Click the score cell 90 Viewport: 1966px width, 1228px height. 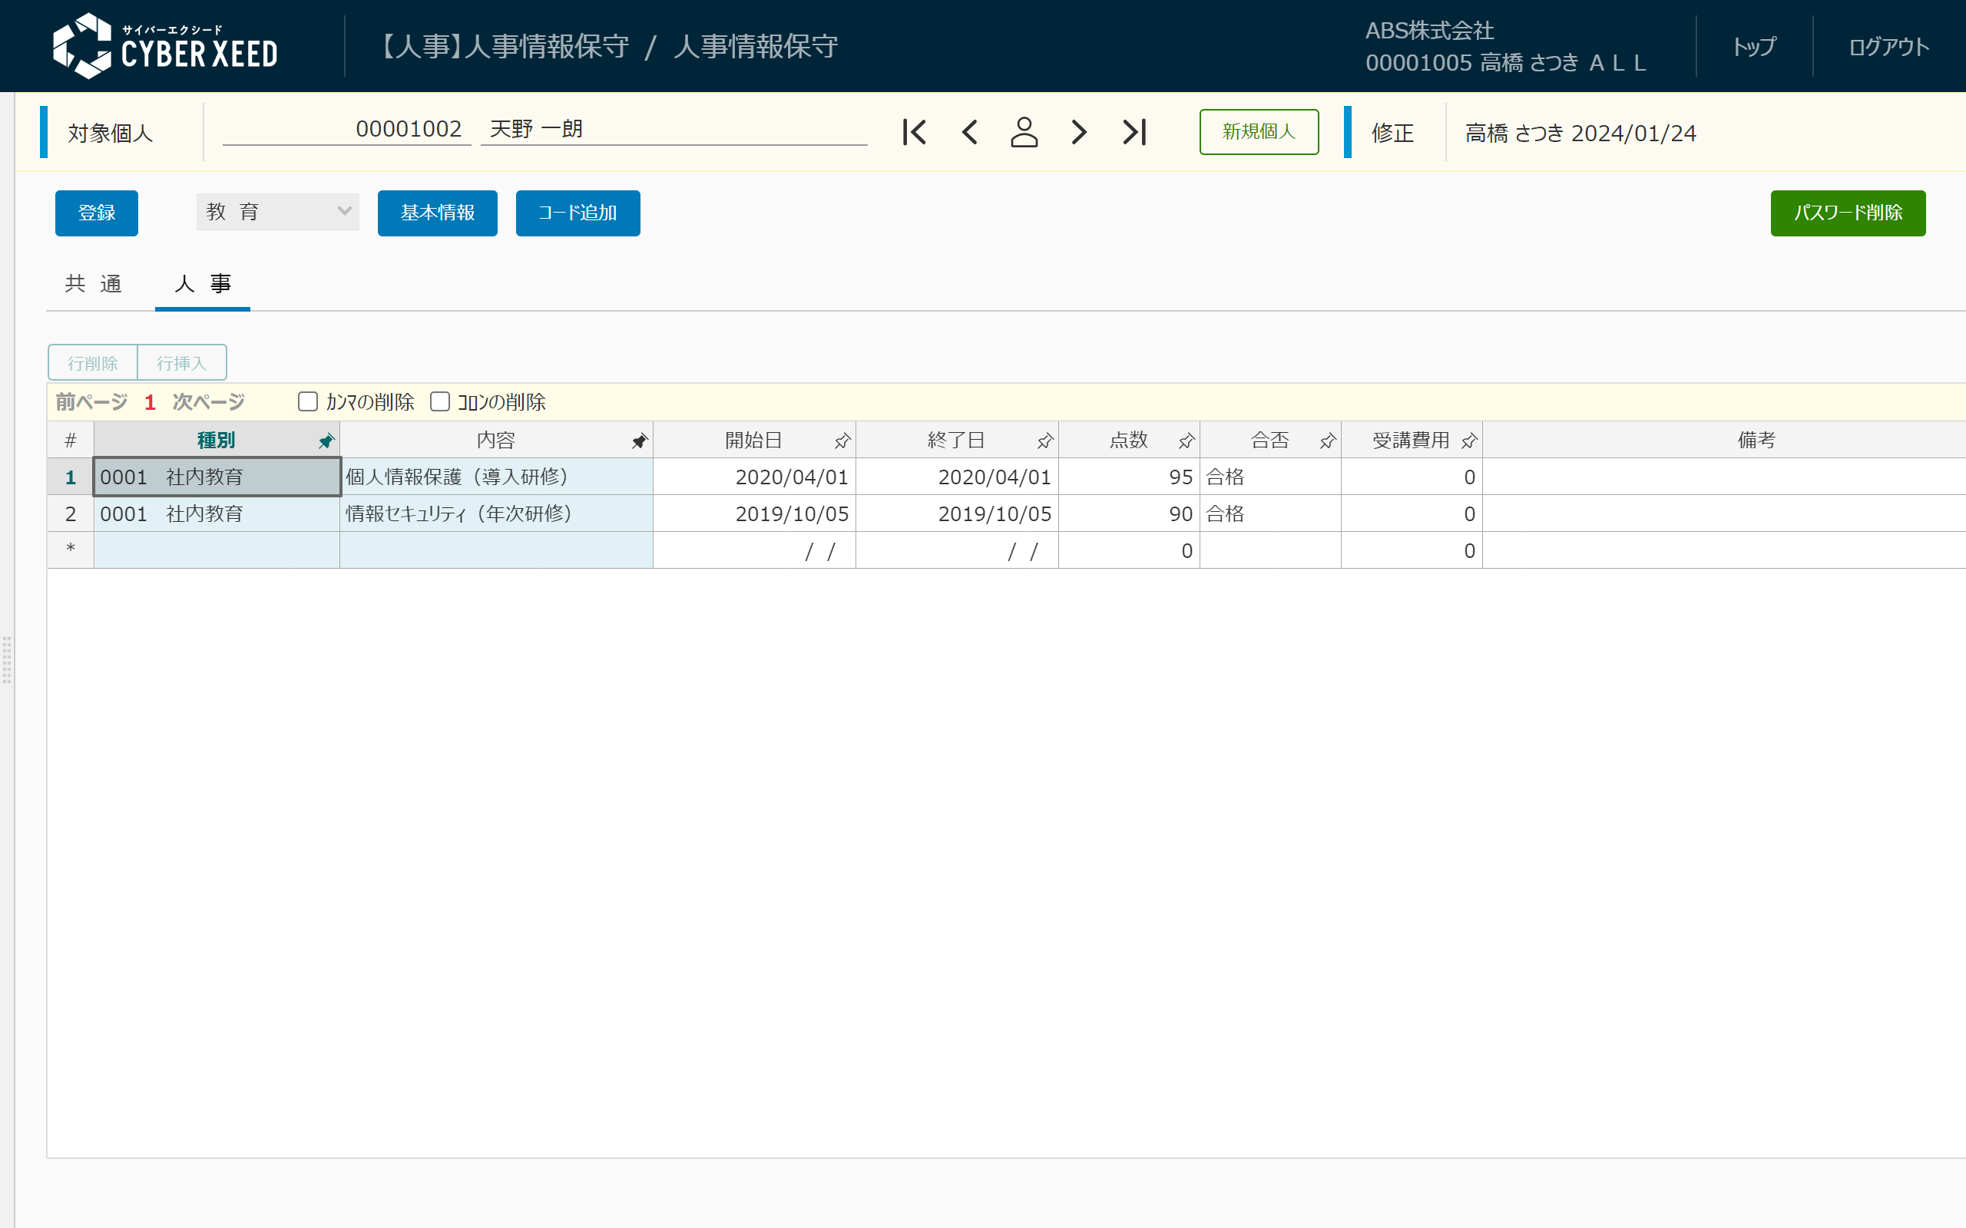coord(1129,514)
